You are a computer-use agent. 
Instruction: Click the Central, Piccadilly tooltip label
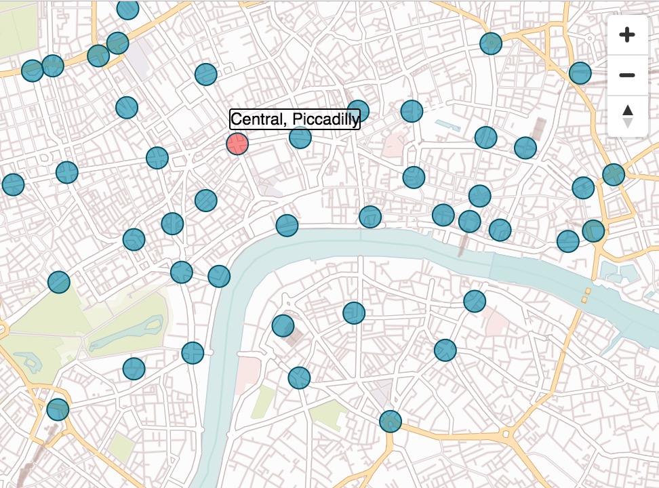pos(296,119)
